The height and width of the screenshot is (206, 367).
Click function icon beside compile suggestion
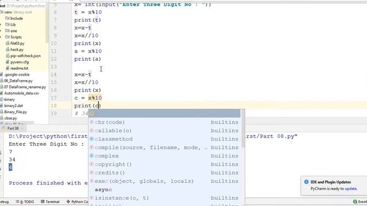click(92, 148)
